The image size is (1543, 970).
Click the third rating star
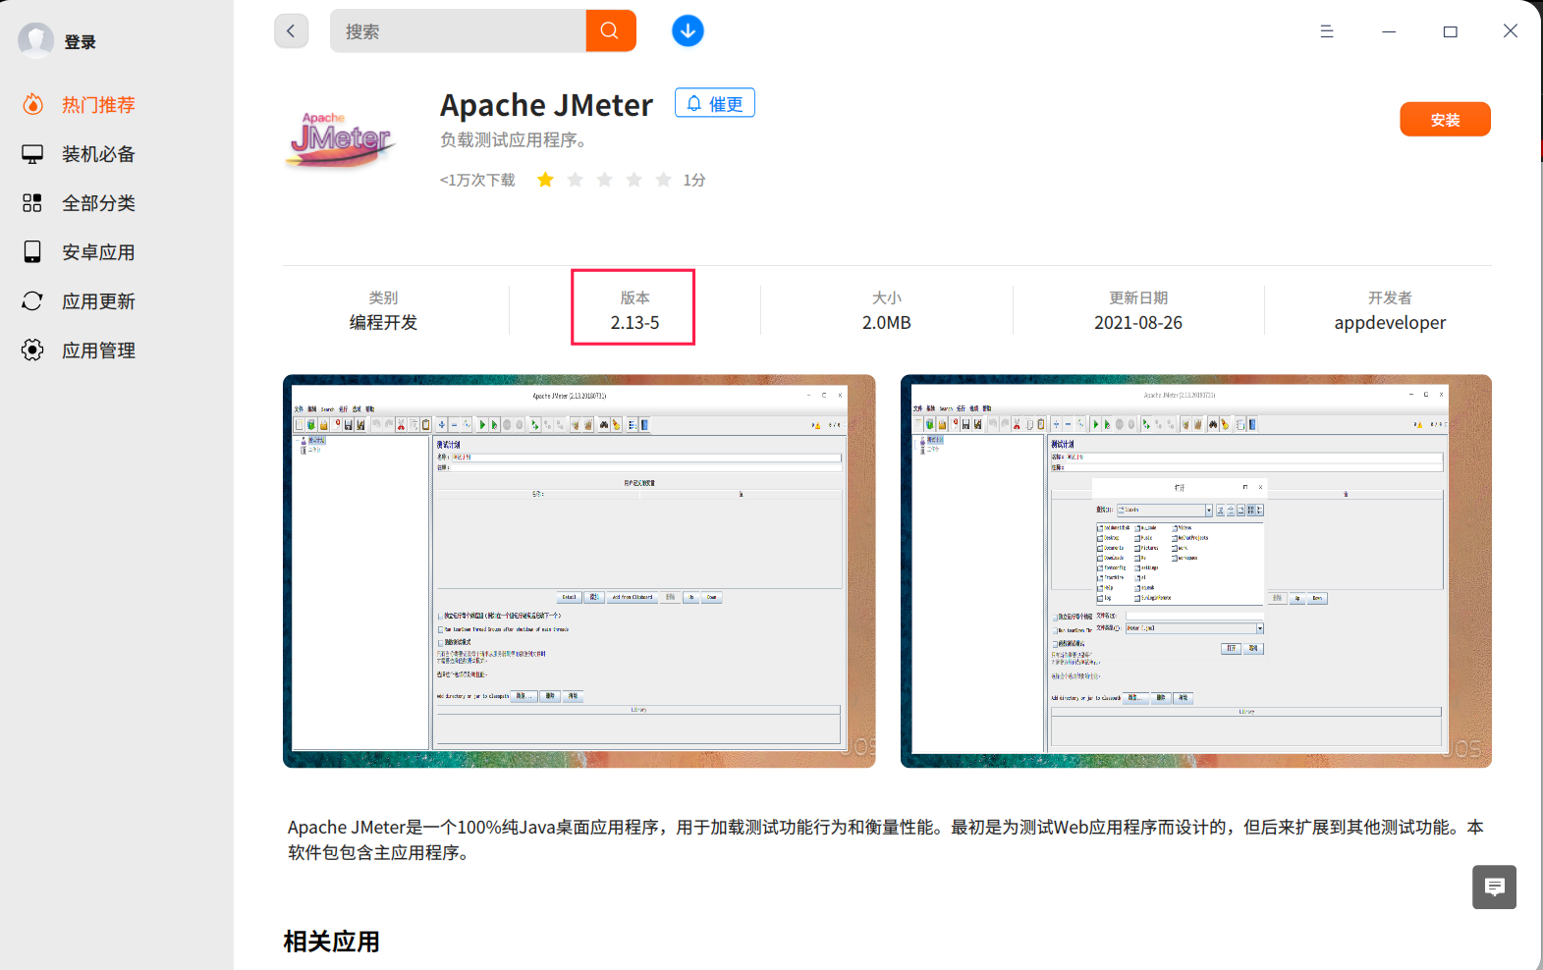coord(604,180)
